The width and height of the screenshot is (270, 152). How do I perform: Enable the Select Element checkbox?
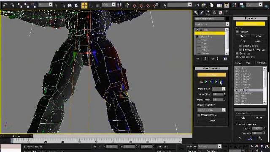pyautogui.click(x=240, y=46)
